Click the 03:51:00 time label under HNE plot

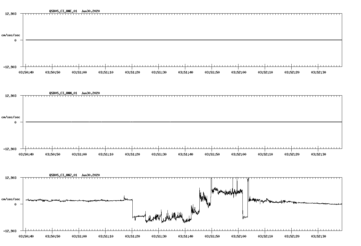click(x=79, y=72)
